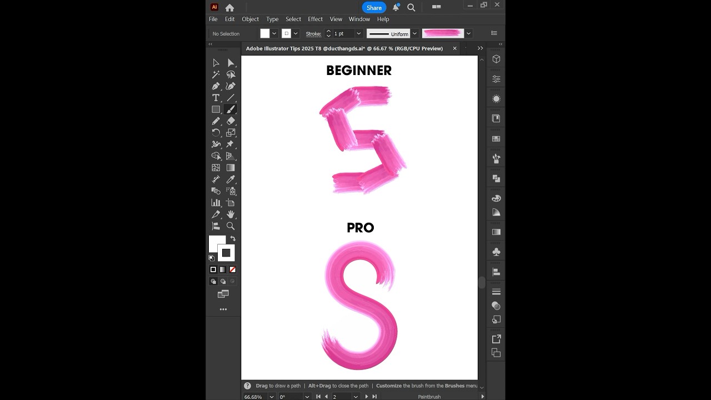Select the Magic Wand tool

pos(216,74)
